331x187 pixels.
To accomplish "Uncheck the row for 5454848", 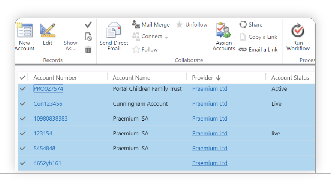I will [x=23, y=148].
